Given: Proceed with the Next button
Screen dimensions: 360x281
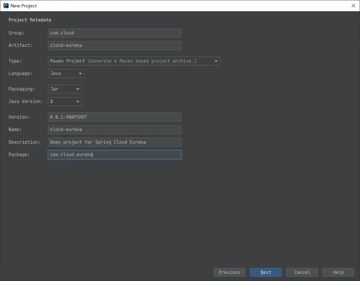Looking at the screenshot, I should [266, 272].
